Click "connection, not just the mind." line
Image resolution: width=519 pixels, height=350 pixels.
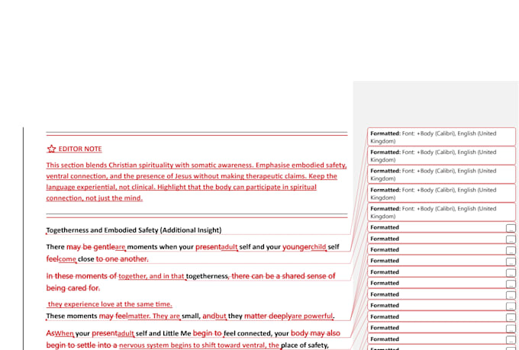[x=95, y=197]
